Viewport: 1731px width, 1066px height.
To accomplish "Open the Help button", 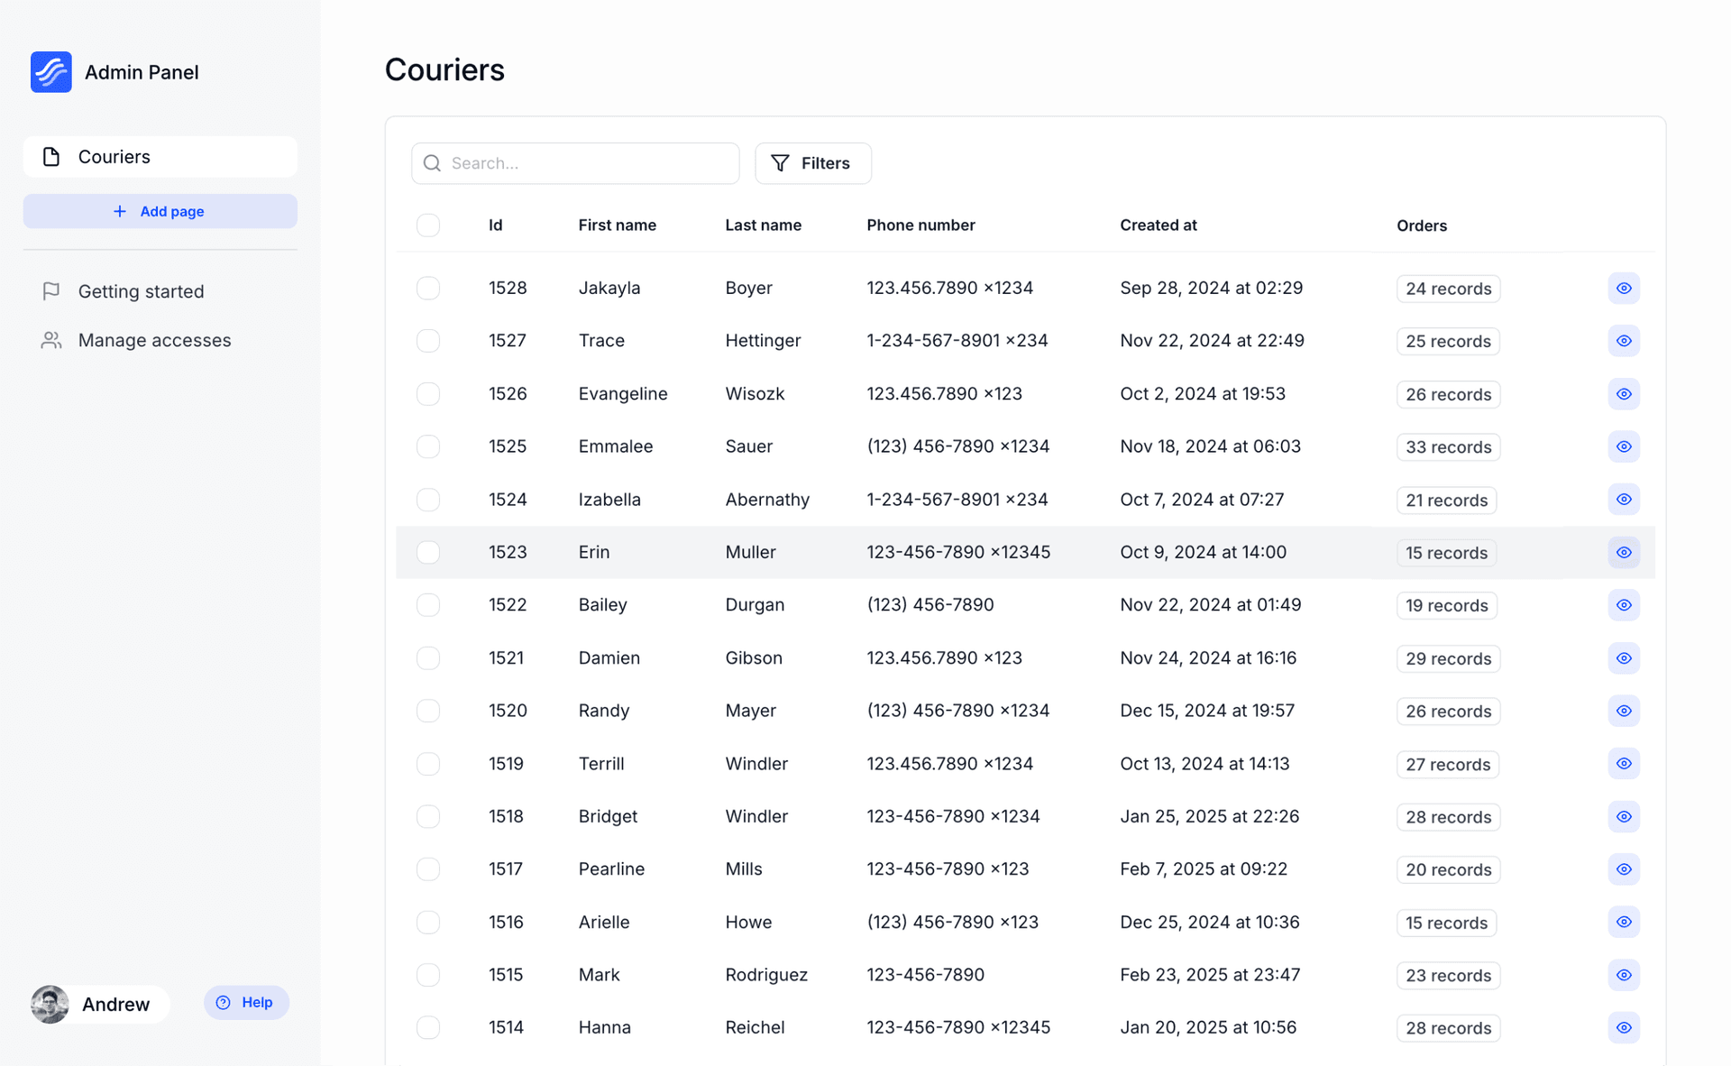I will pyautogui.click(x=246, y=1002).
